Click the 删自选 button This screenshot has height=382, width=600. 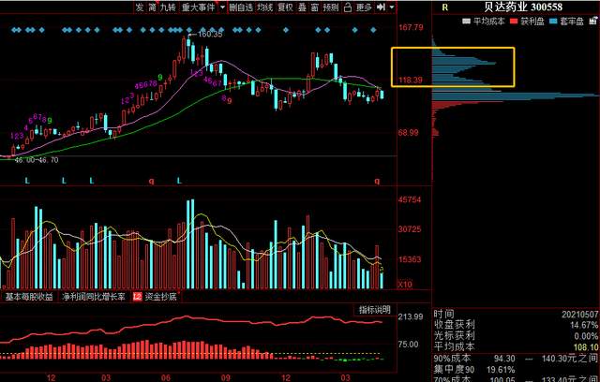pos(241,7)
